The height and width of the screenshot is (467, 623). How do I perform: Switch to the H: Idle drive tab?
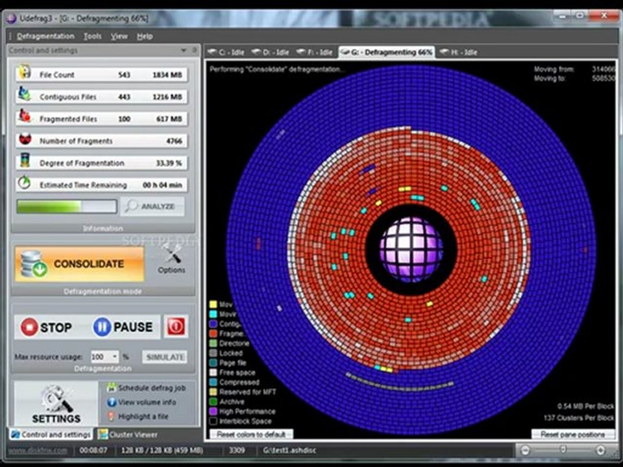point(459,53)
